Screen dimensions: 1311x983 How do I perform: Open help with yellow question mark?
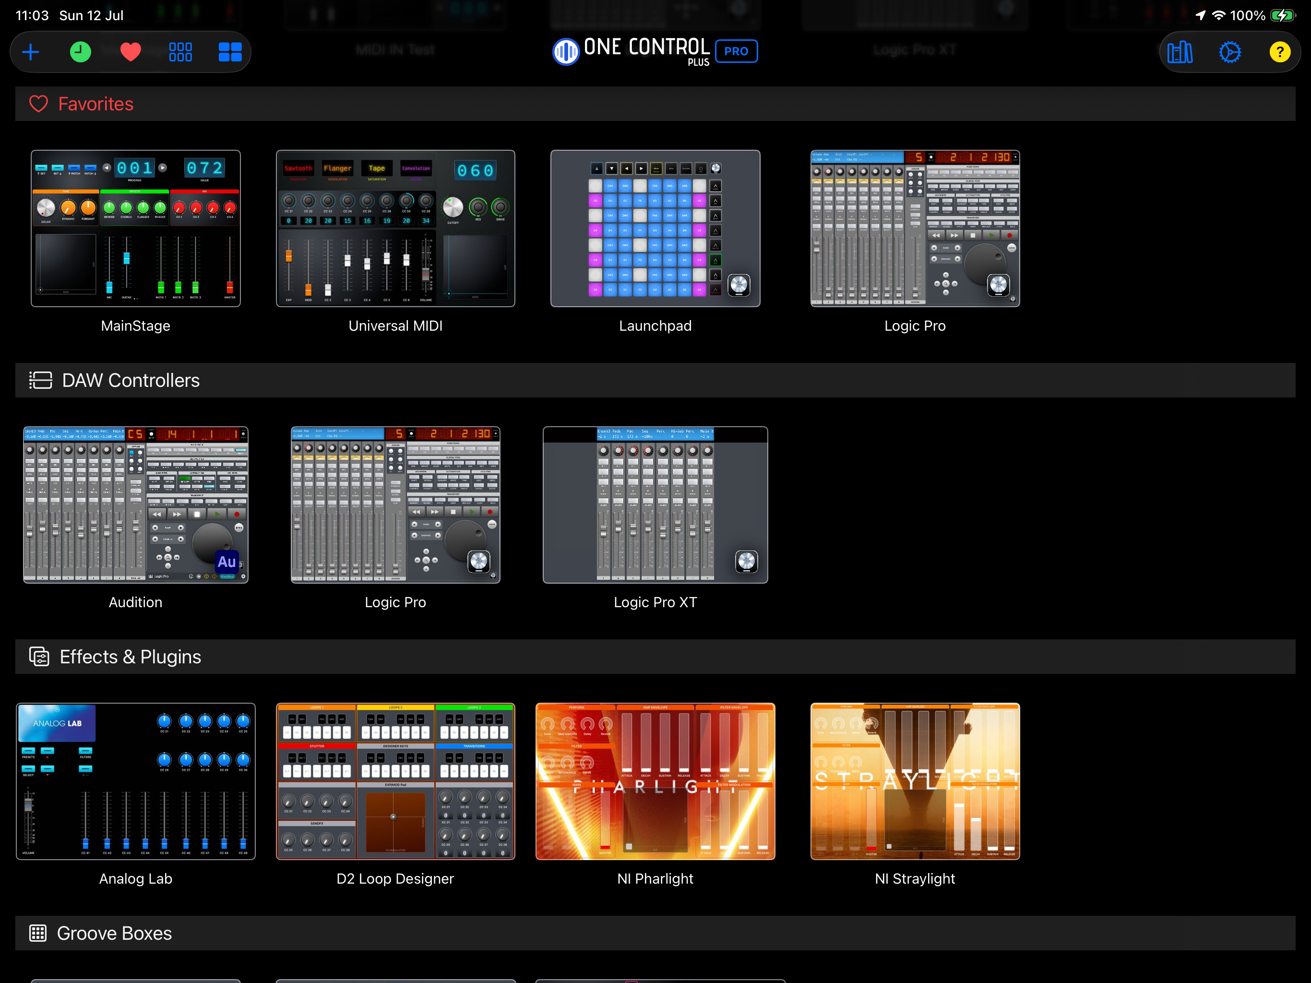pos(1280,52)
